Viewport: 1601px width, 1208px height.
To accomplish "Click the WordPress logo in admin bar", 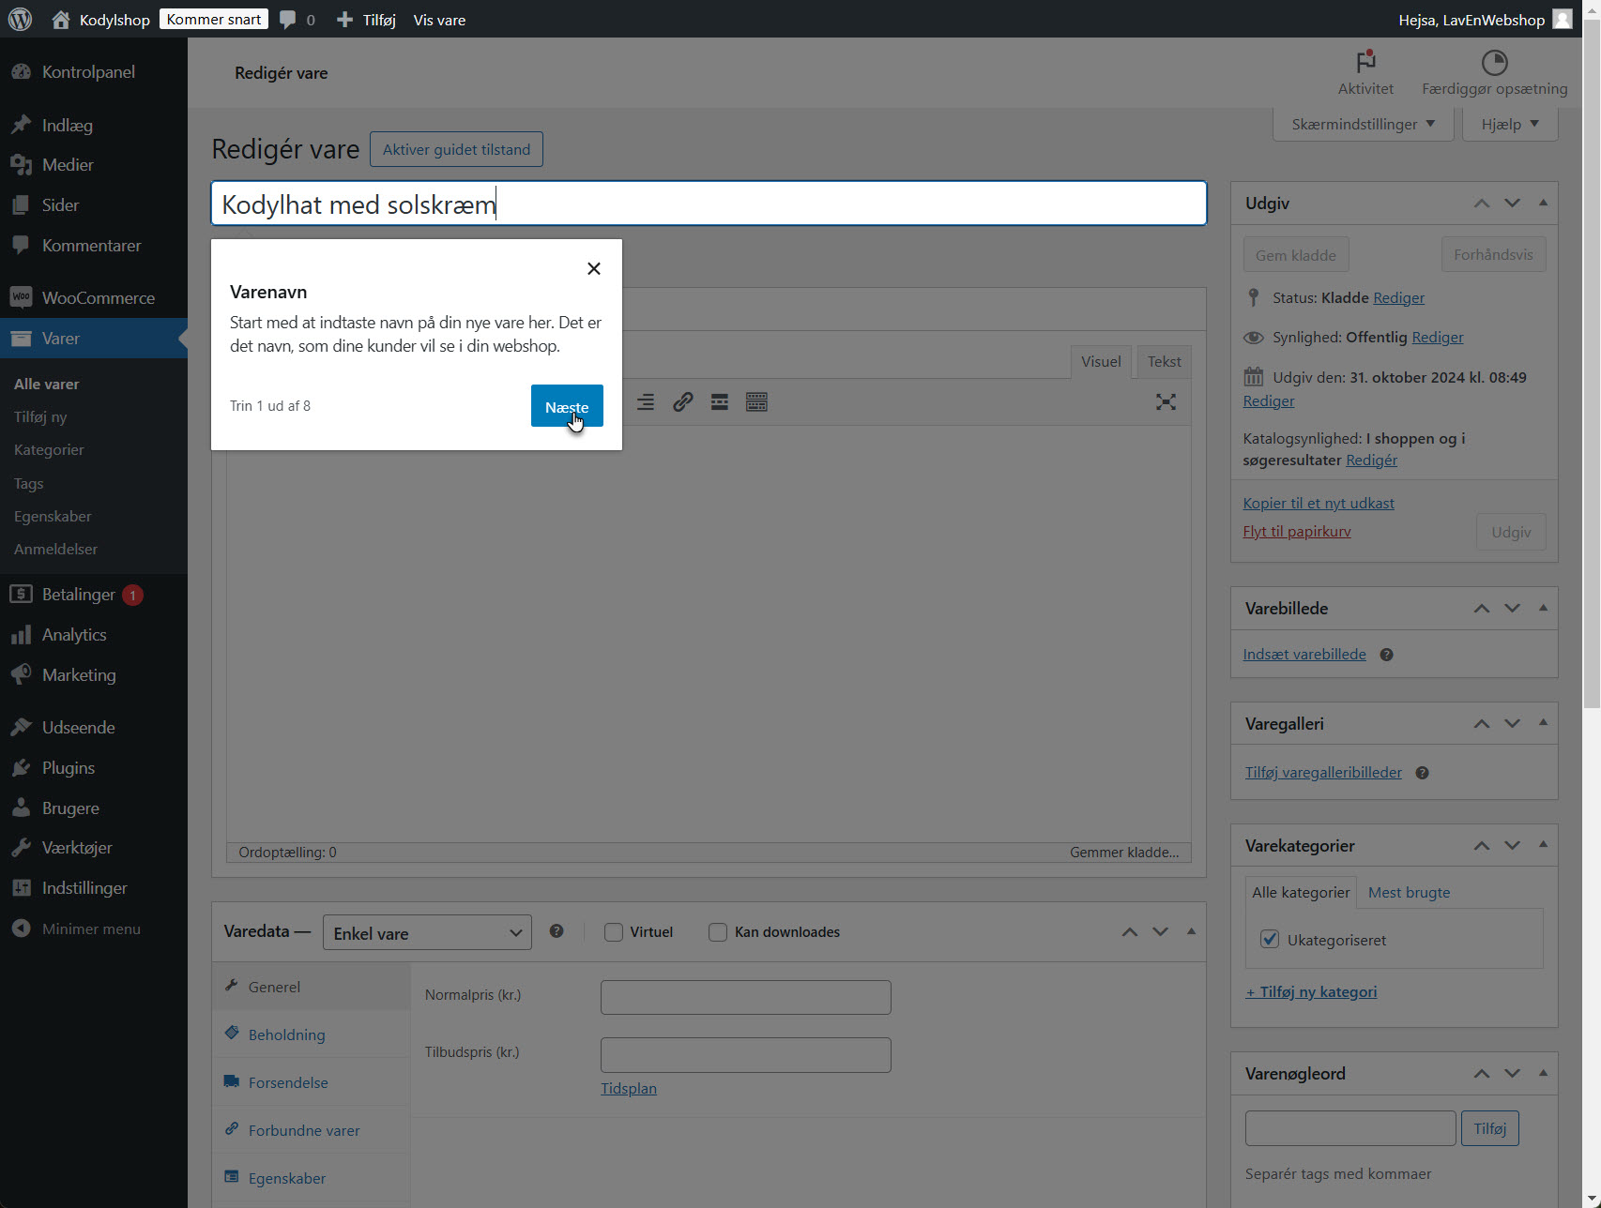I will [20, 20].
